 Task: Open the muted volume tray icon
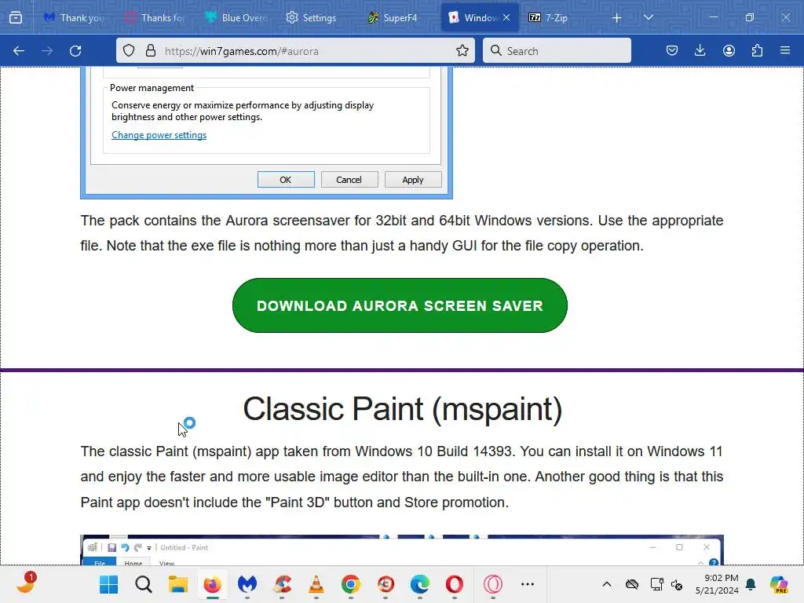coord(677,584)
